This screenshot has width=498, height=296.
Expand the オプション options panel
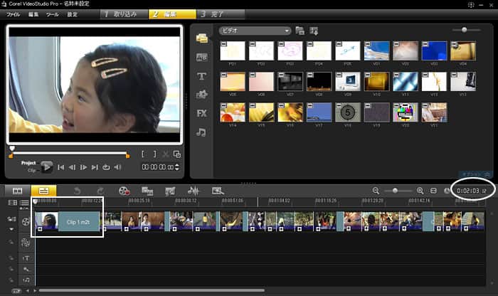coord(475,174)
